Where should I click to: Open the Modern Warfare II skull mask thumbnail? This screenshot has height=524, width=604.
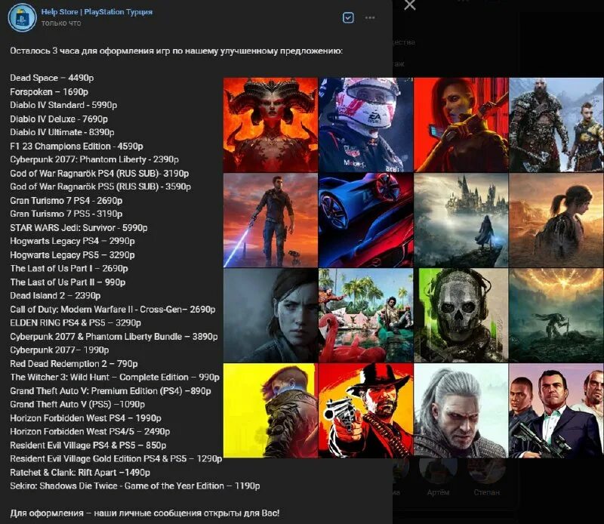[x=461, y=315]
